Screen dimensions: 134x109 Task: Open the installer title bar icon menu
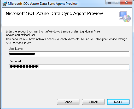tap(4, 4)
